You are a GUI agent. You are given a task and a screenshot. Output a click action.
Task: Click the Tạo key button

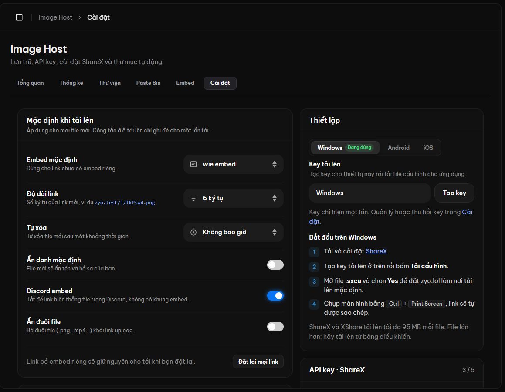click(454, 193)
